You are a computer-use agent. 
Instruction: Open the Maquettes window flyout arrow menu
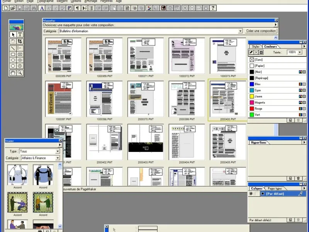[276, 25]
